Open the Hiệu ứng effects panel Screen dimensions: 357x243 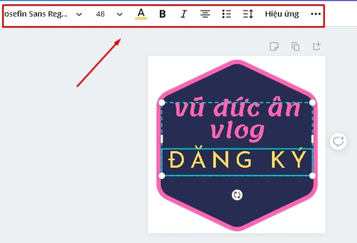tap(282, 14)
